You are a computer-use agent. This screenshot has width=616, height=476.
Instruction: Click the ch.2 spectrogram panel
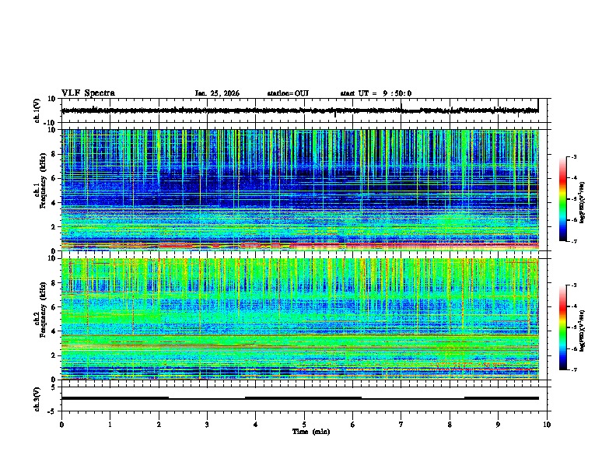[x=304, y=319]
